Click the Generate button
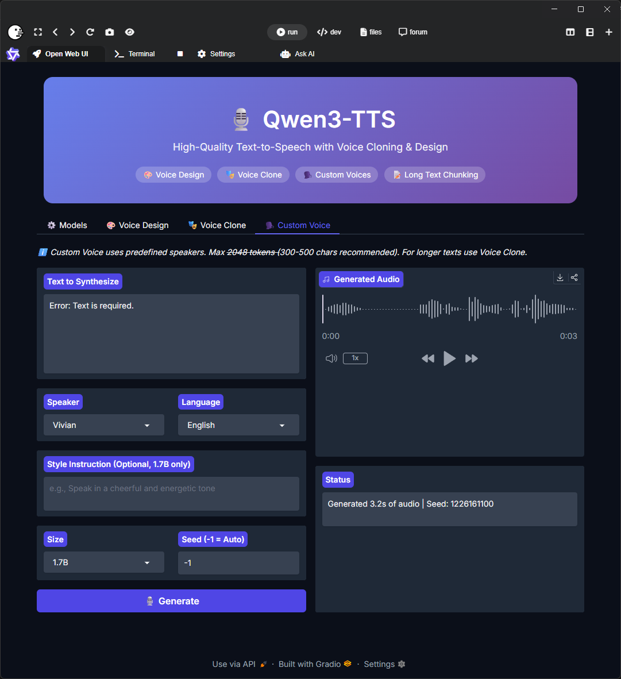This screenshot has width=621, height=679. click(172, 601)
